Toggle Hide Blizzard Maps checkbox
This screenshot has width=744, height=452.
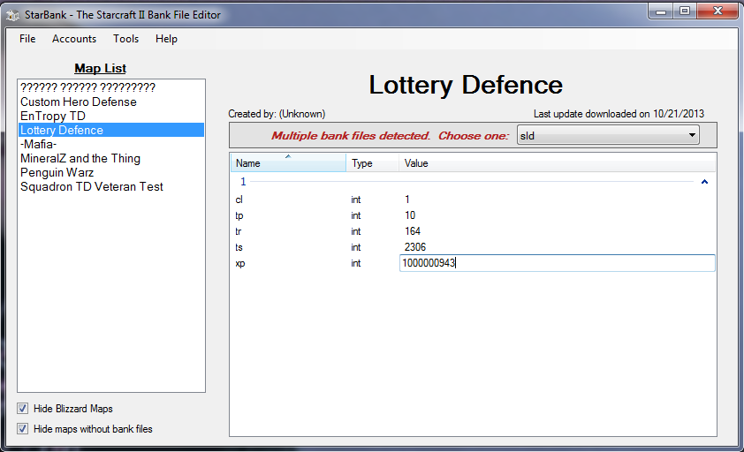click(22, 409)
